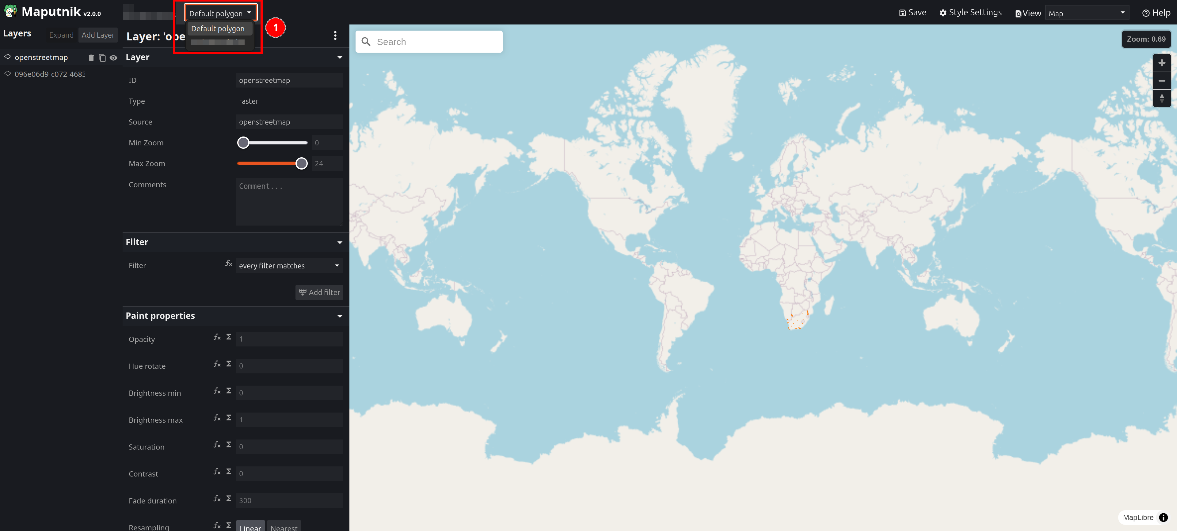Toggle visibility of the openstreetmap layer
This screenshot has width=1177, height=531.
113,58
